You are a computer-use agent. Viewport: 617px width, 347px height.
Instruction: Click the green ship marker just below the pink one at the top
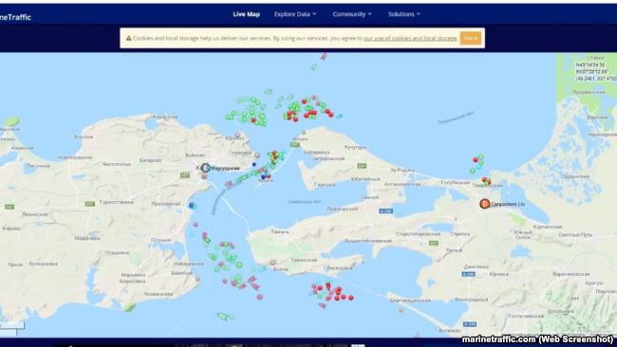pyautogui.click(x=314, y=67)
